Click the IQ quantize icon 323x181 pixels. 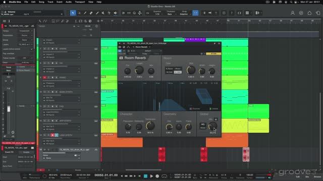click(x=148, y=13)
